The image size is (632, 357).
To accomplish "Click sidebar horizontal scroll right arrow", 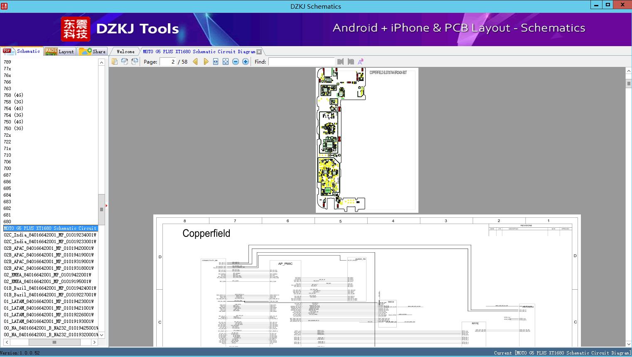I will pos(95,342).
